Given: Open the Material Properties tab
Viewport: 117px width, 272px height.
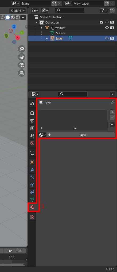Looking at the screenshot, I should 32,207.
